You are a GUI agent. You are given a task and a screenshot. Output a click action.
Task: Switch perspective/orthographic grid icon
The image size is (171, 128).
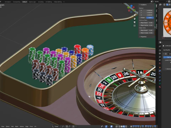pyautogui.click(x=135, y=26)
